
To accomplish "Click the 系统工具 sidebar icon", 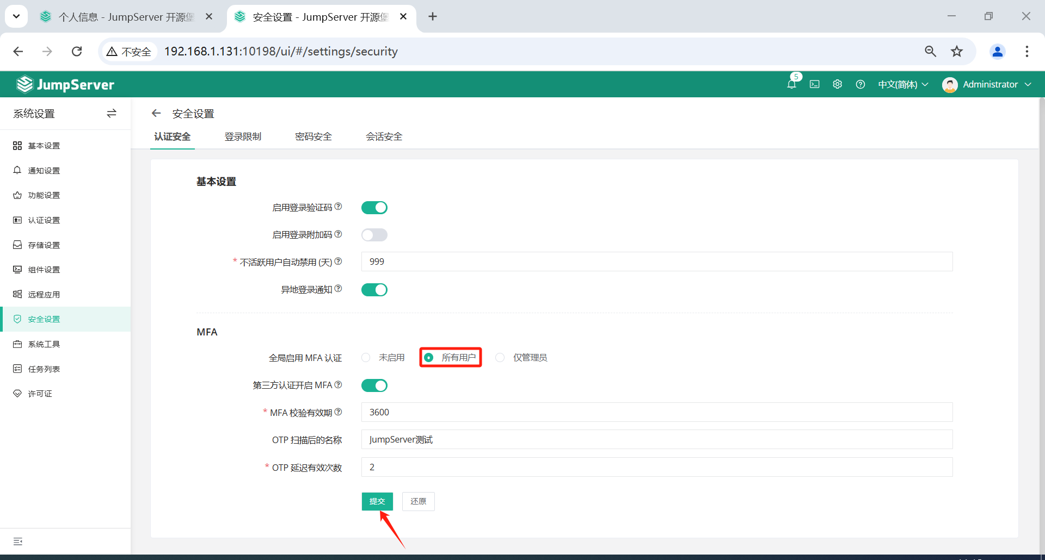I will tap(17, 344).
